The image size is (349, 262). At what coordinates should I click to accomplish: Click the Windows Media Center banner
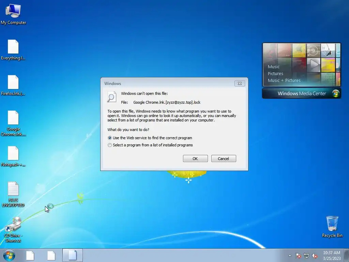point(302,93)
